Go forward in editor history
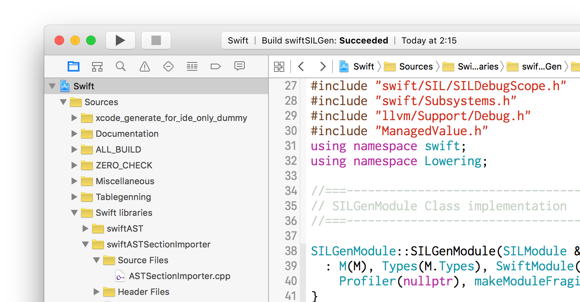The height and width of the screenshot is (302, 580). pos(323,66)
